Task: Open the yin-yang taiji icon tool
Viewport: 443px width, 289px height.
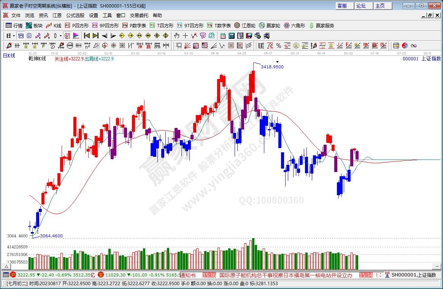Action: coord(405,46)
